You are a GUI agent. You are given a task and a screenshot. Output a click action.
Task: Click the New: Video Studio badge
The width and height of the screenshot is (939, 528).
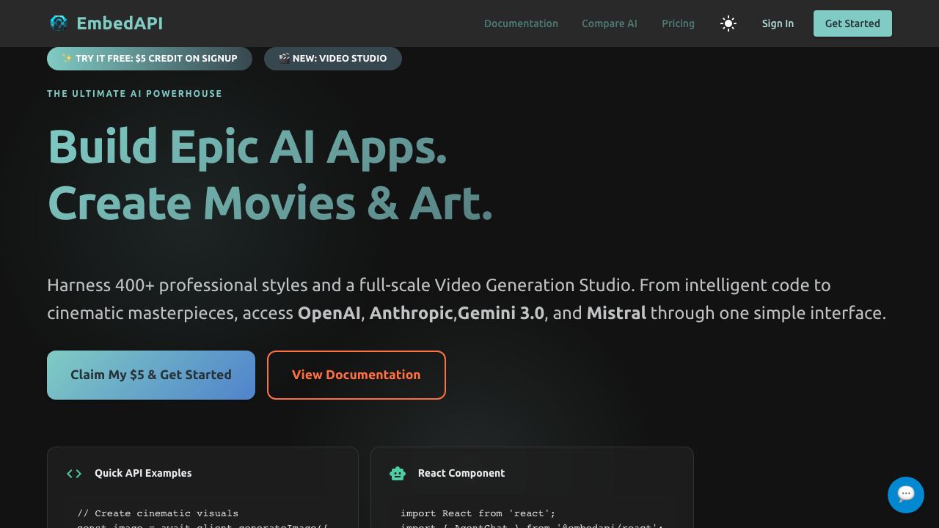tap(333, 59)
